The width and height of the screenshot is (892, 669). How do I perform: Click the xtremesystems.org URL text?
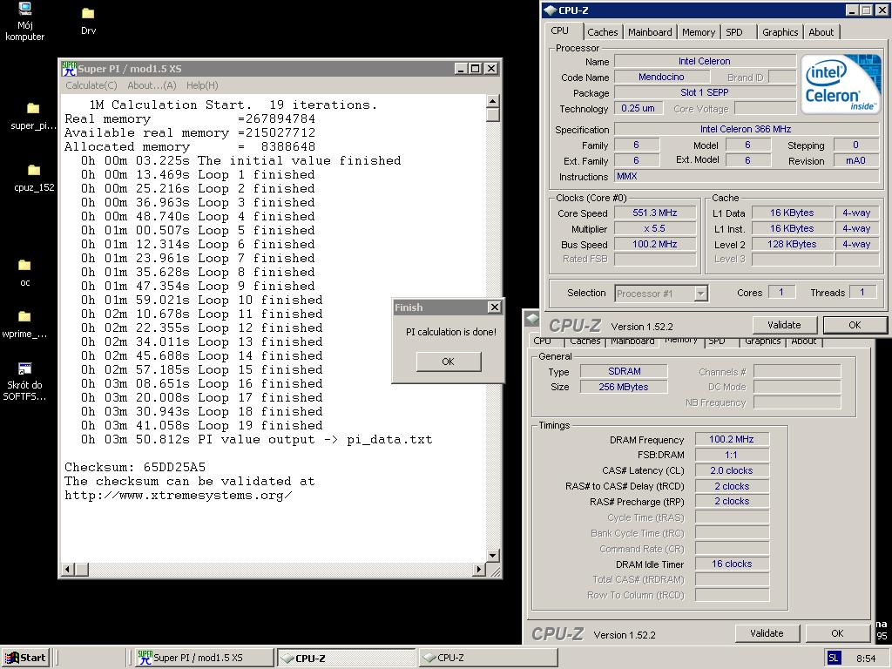[178, 496]
